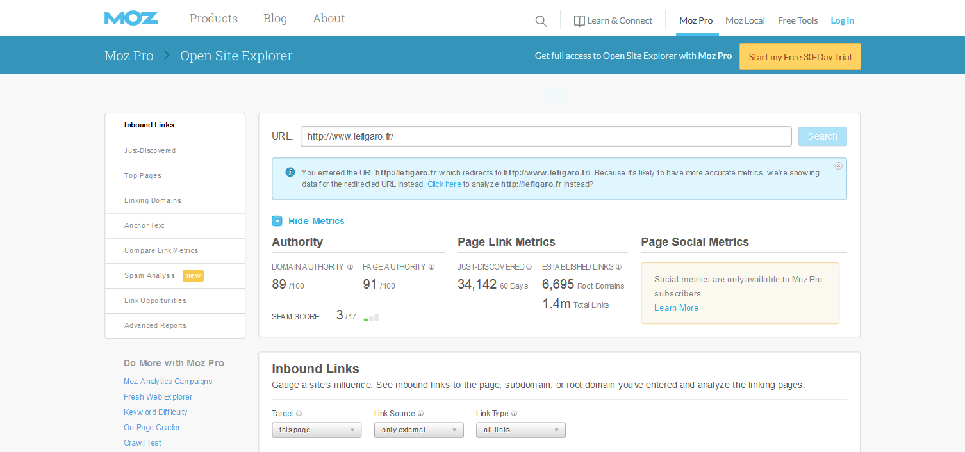Click Learn More in Social Metrics
The height and width of the screenshot is (452, 965).
pyautogui.click(x=676, y=308)
